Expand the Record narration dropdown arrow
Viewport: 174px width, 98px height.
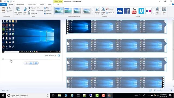coord(43,11)
